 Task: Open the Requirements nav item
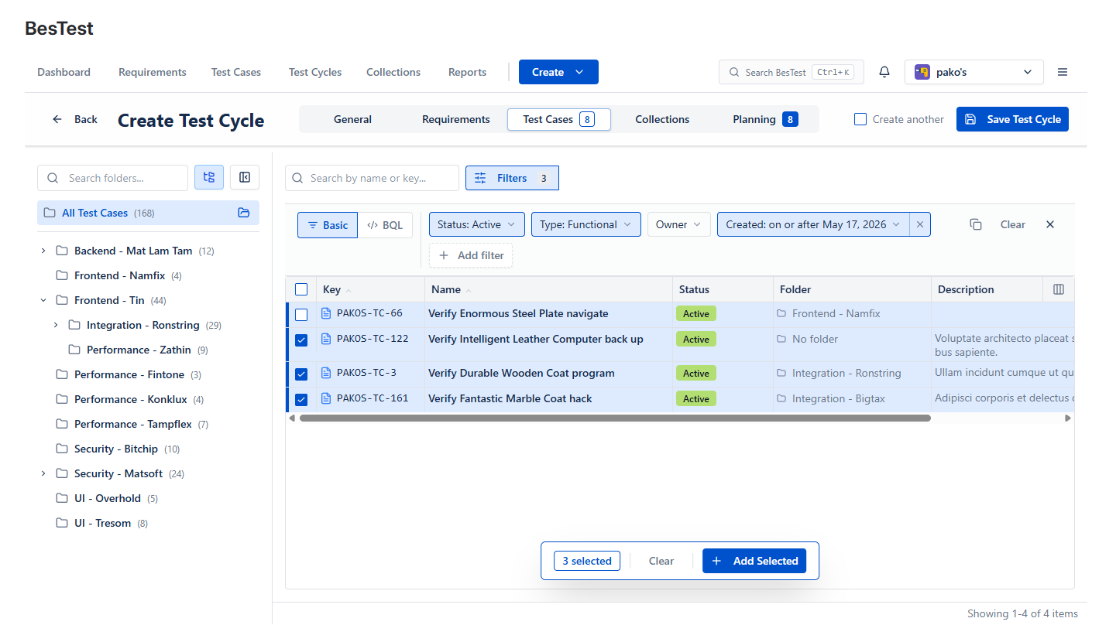click(153, 72)
